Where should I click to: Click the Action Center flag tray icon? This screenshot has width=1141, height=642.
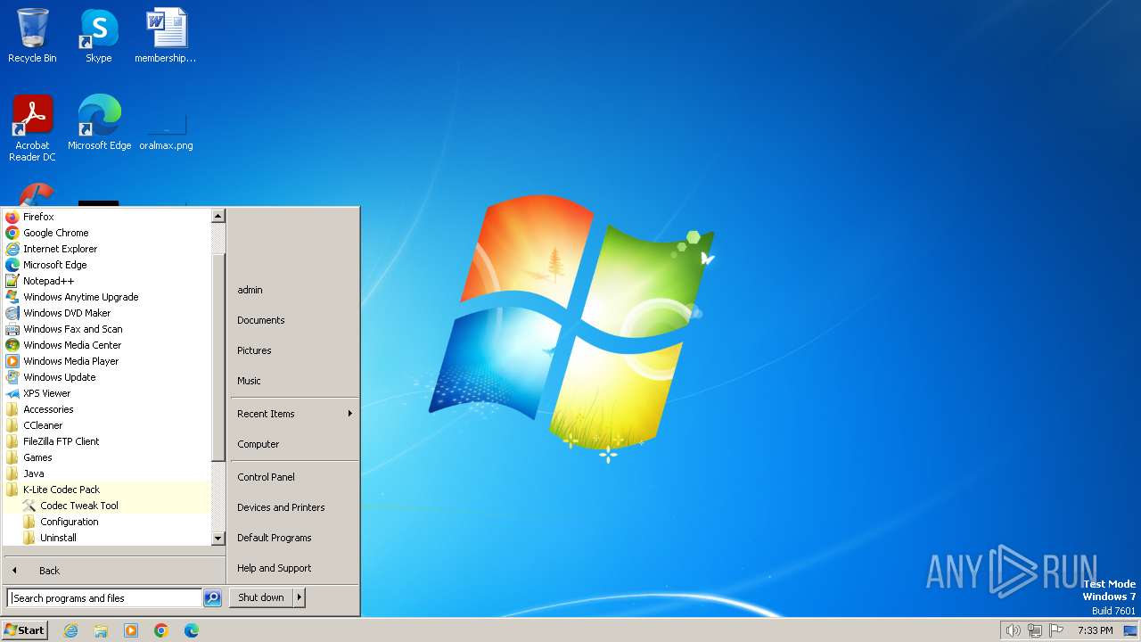coord(1056,630)
